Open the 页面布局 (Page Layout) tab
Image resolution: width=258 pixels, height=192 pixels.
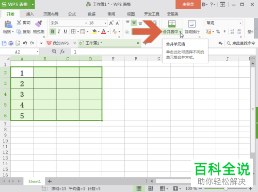(x=51, y=14)
